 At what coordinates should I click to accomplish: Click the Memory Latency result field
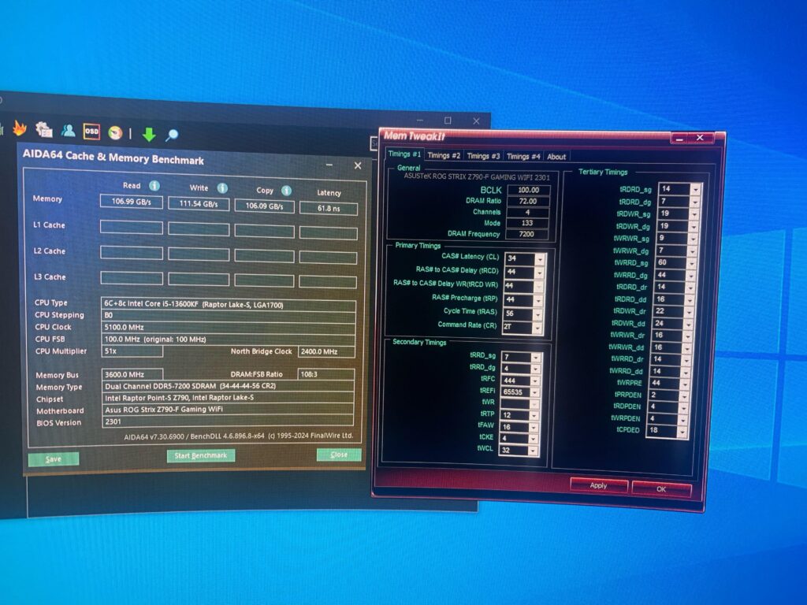click(x=329, y=208)
